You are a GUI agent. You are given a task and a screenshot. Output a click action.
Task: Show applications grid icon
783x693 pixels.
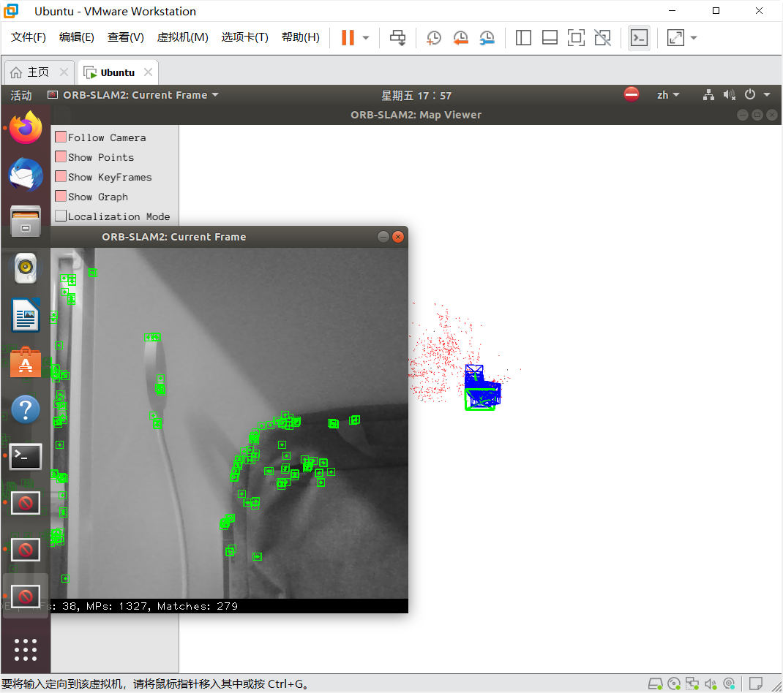click(x=26, y=650)
